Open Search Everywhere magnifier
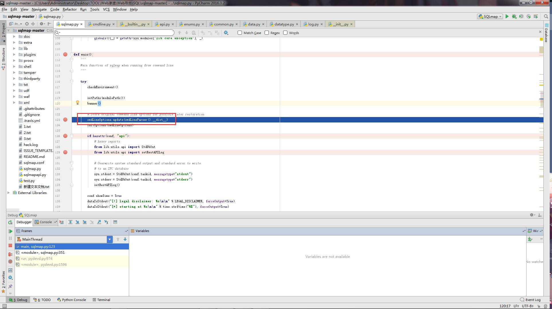This screenshot has width=552, height=309. click(546, 17)
